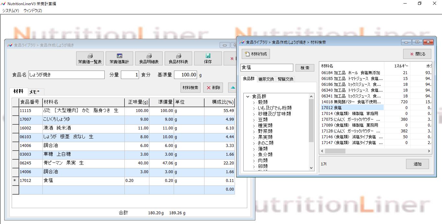Screen dimensions: 442x224
Task: Select the 17146 減塩タイプ食塩 result
Action: pyautogui.click(x=352, y=137)
